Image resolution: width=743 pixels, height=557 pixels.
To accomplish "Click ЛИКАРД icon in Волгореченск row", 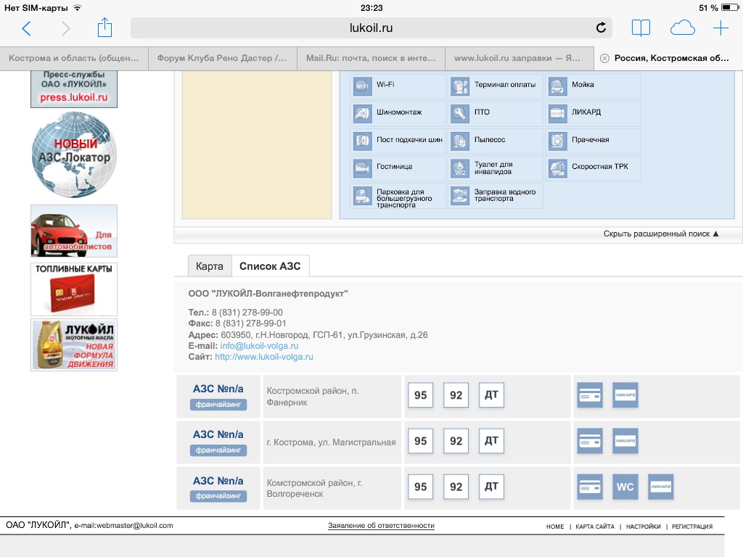I will (661, 487).
